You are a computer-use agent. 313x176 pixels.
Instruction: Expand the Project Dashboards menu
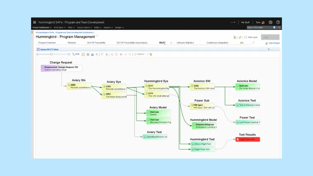[x=42, y=28]
